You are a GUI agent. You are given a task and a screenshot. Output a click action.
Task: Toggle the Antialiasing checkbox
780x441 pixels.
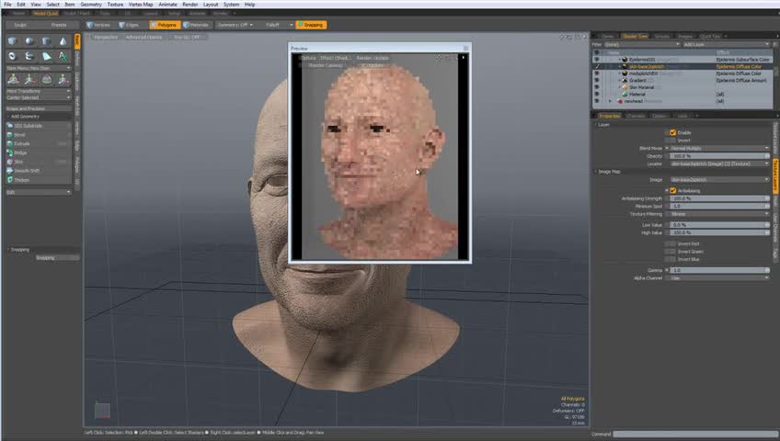point(672,190)
